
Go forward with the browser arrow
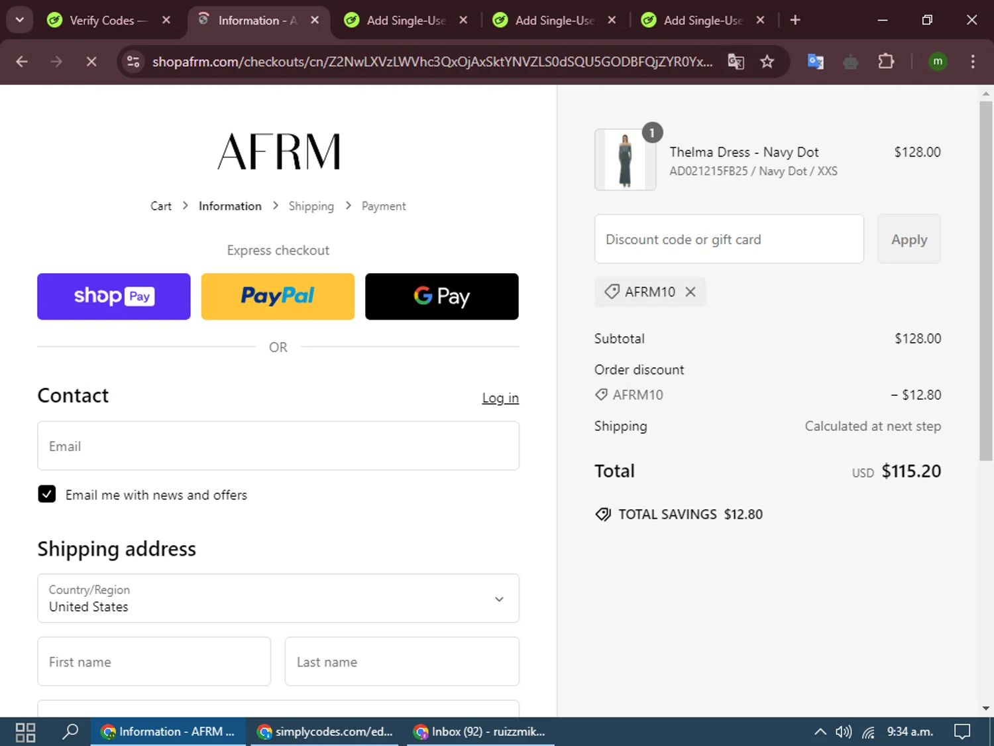click(57, 62)
